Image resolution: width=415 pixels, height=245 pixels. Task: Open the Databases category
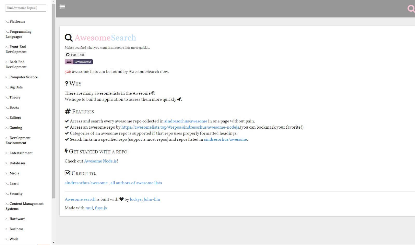click(16, 163)
